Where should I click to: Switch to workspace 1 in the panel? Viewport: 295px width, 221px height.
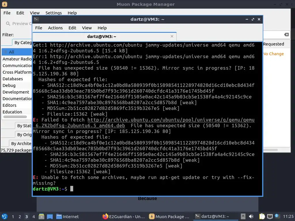[x=13, y=217]
